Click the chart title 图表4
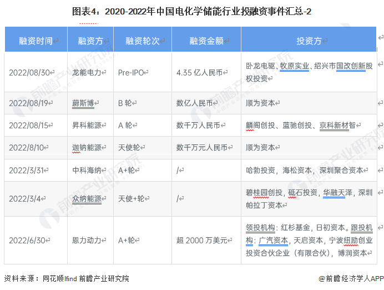The image size is (384, 290). coord(191,12)
